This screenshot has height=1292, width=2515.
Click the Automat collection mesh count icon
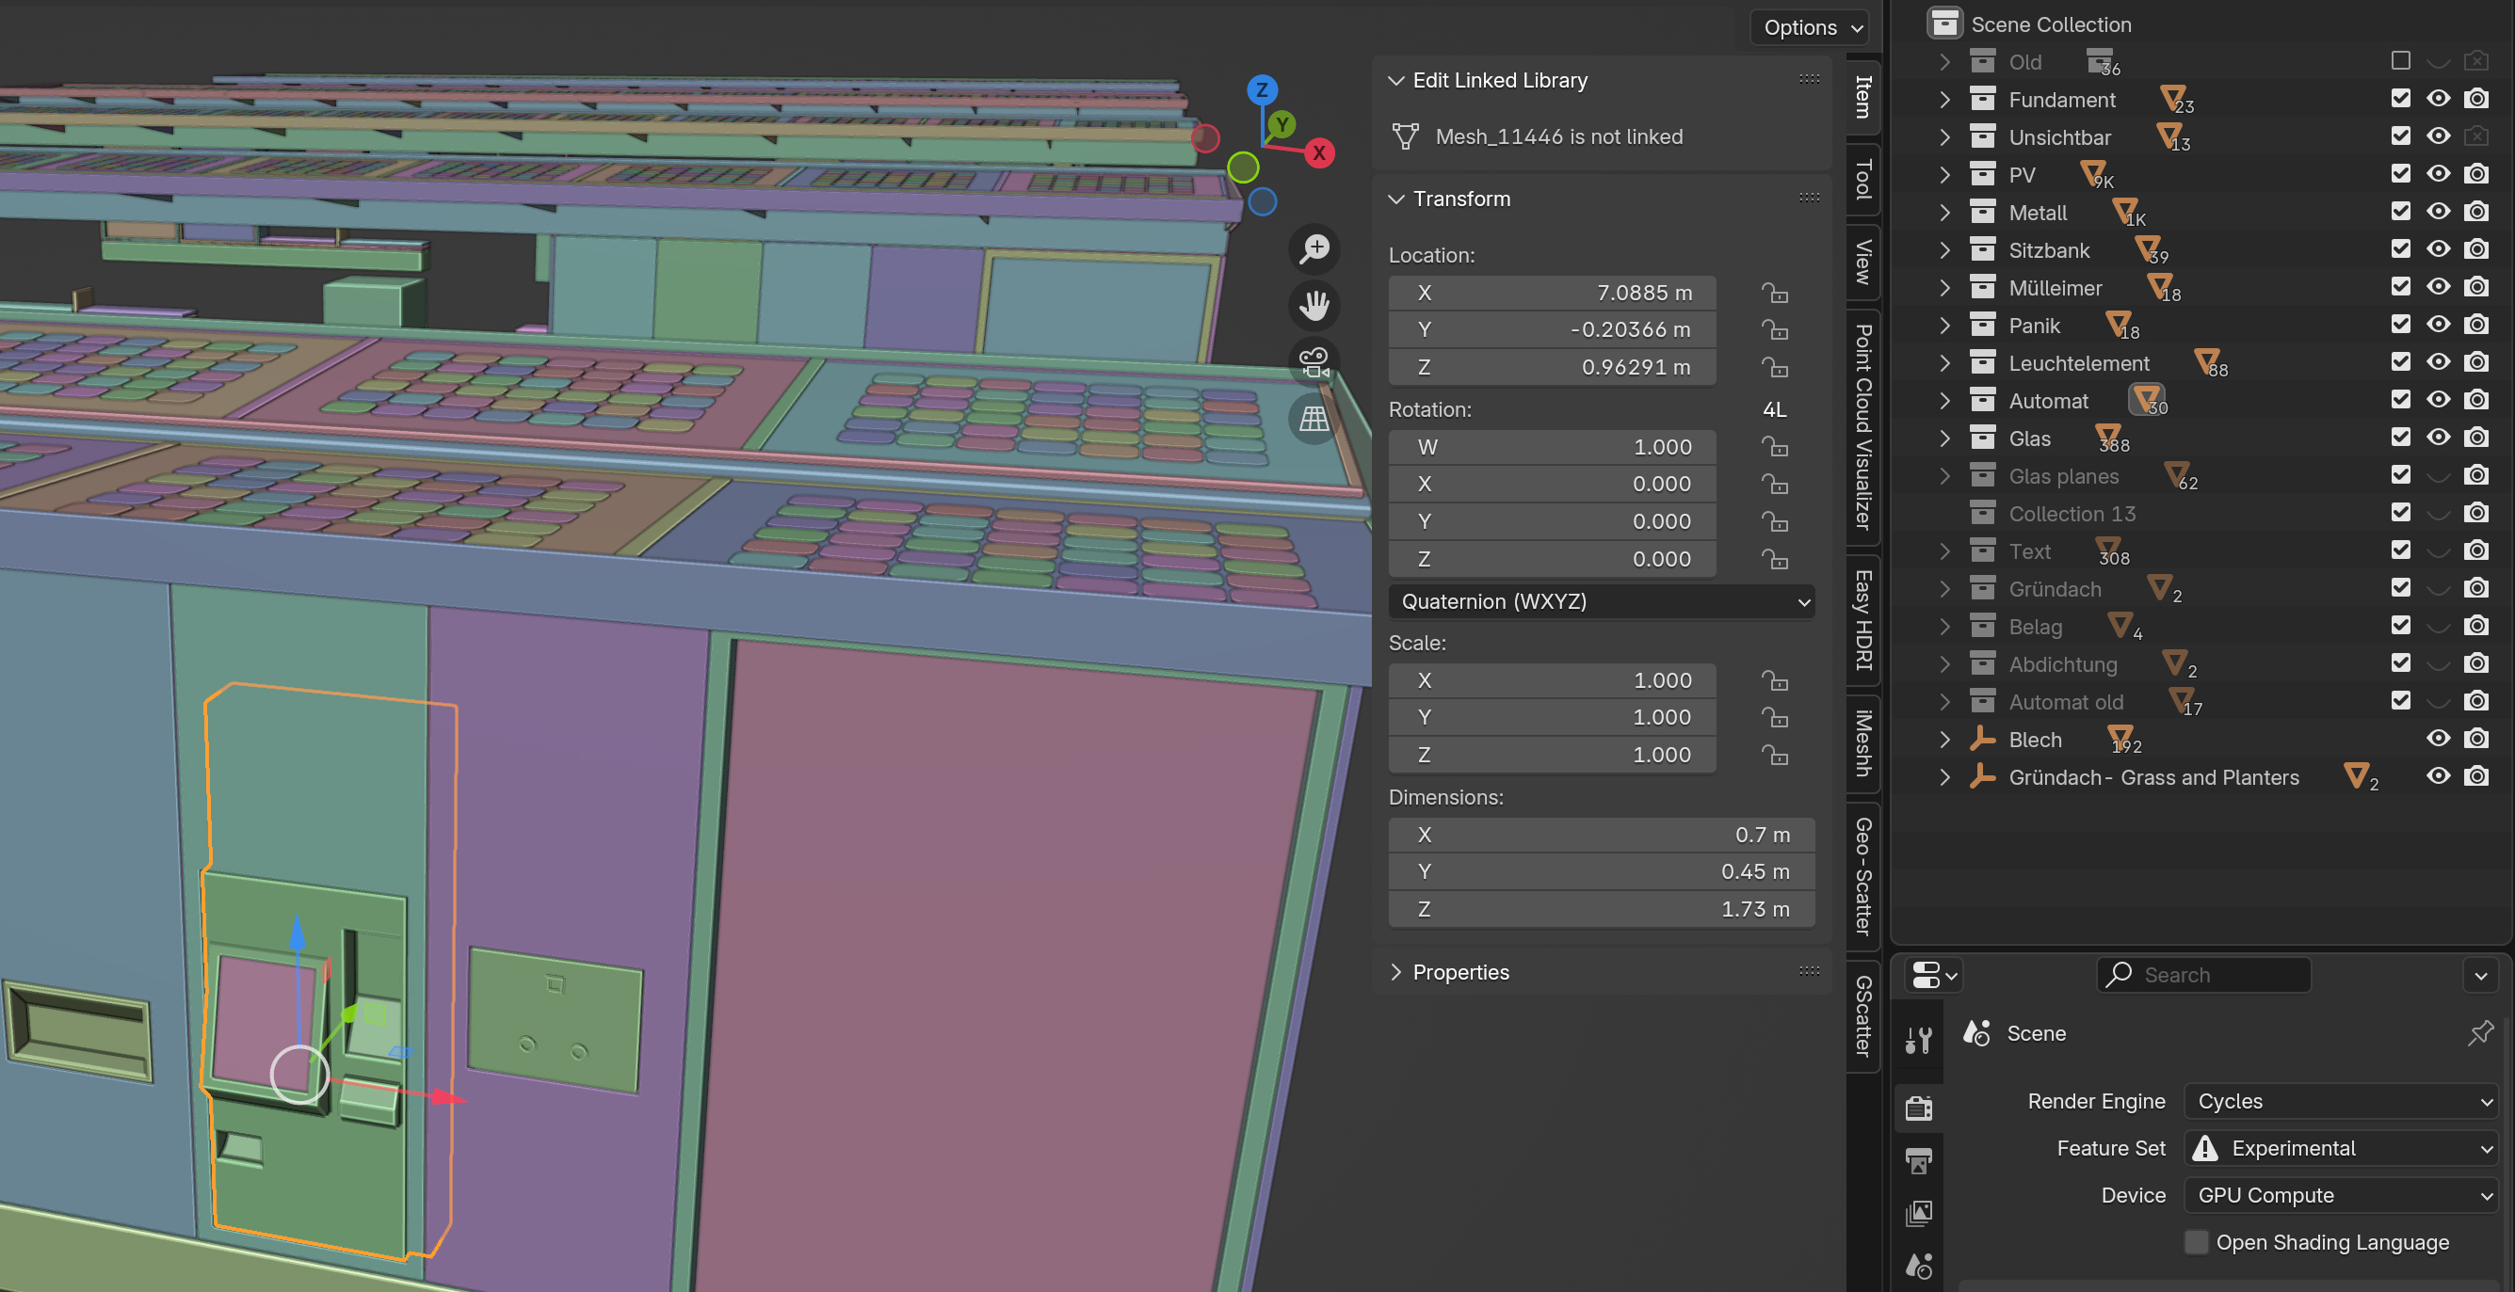[2147, 399]
